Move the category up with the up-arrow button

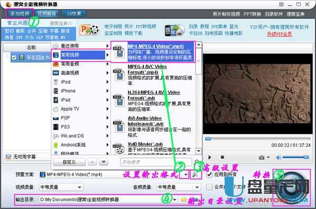pyautogui.click(x=92, y=162)
